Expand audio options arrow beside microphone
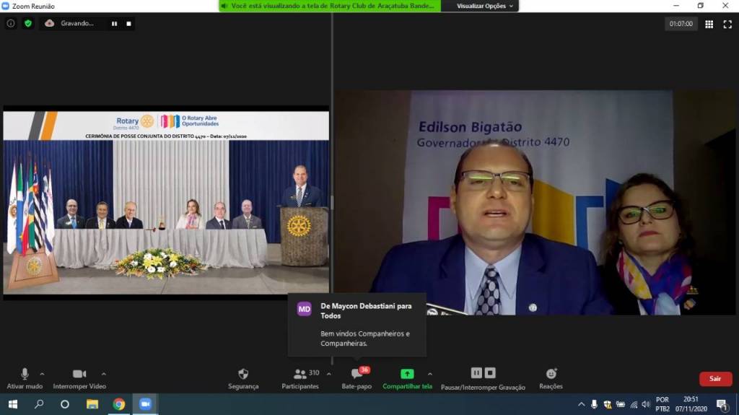This screenshot has width=739, height=415. [42, 374]
